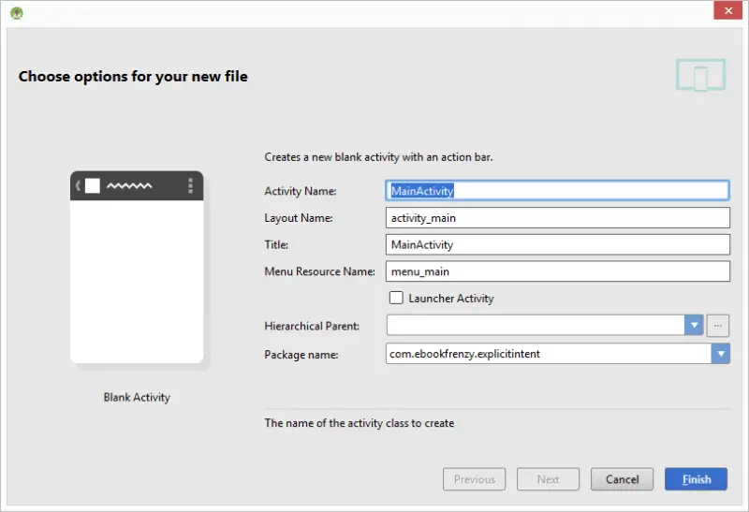Click the Menu Resource Name field
This screenshot has height=512, width=749.
click(557, 271)
